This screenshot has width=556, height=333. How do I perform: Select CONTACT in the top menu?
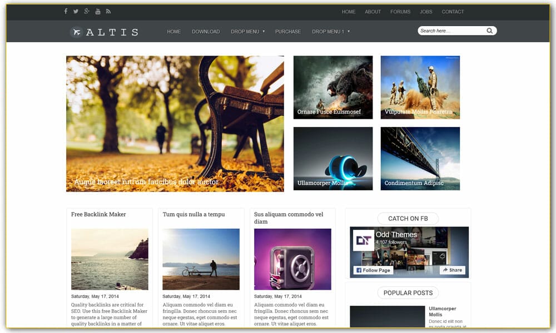[453, 11]
